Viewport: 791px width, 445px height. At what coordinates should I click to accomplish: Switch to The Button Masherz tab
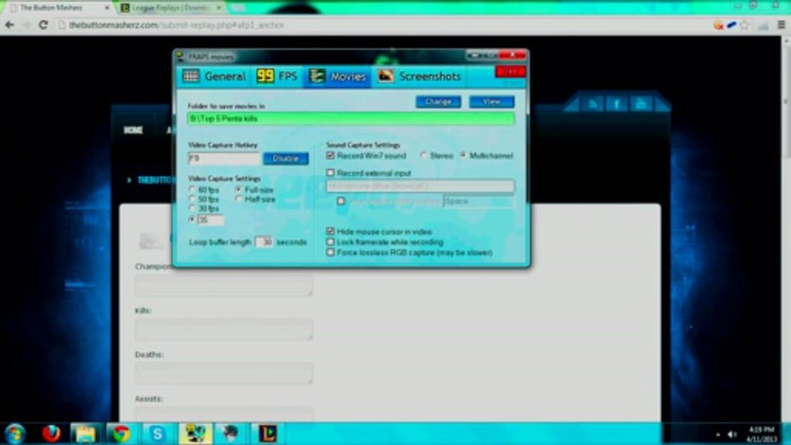click(57, 8)
